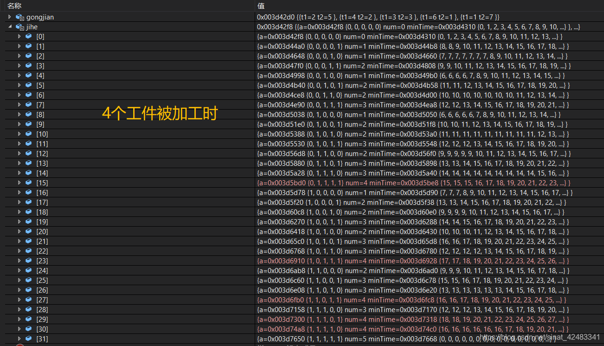This screenshot has height=346, width=604.
Task: Expand the [10] array element
Action: (x=19, y=134)
